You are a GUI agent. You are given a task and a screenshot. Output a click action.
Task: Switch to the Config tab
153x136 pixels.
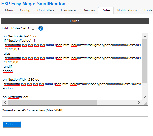point(25,10)
